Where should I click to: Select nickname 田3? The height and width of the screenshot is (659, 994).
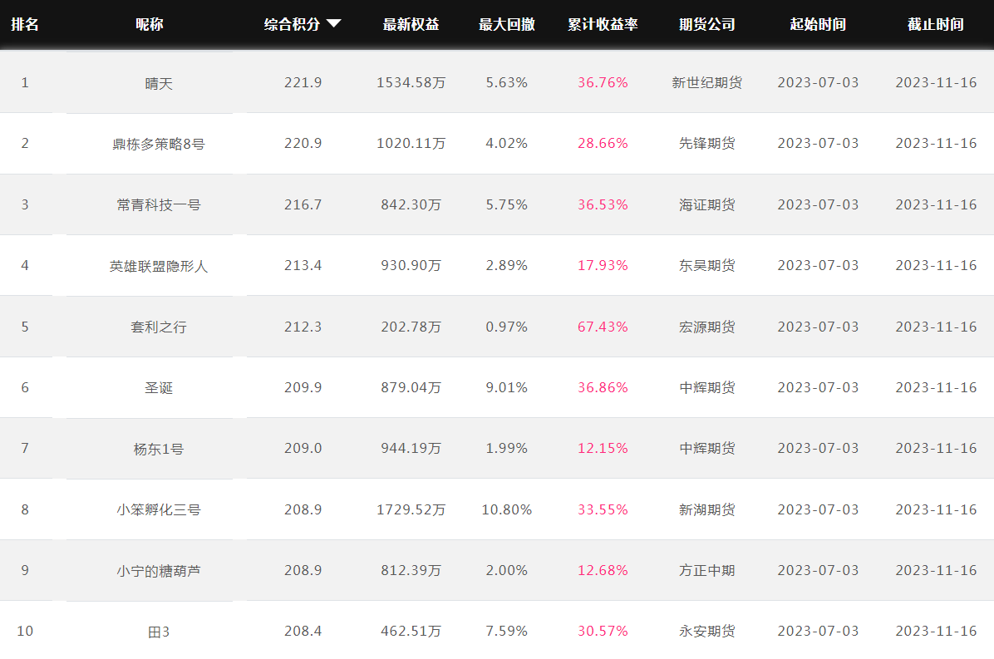point(159,632)
